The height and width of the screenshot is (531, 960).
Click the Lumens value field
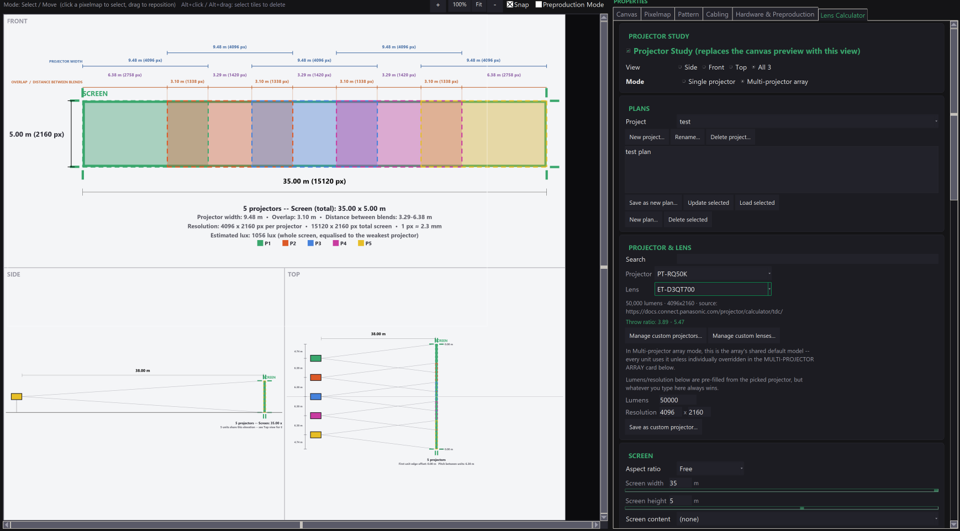pyautogui.click(x=677, y=400)
